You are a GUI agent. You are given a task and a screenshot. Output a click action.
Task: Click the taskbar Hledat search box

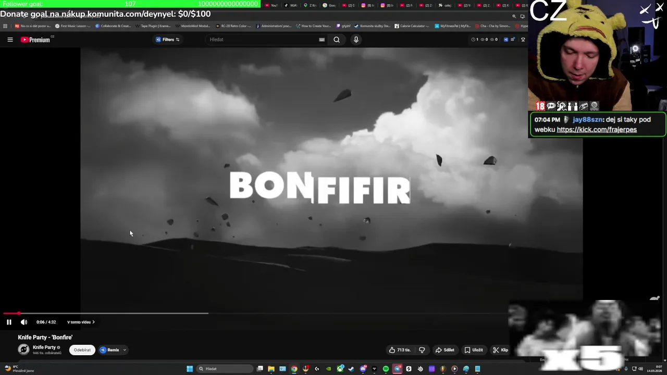[225, 369]
